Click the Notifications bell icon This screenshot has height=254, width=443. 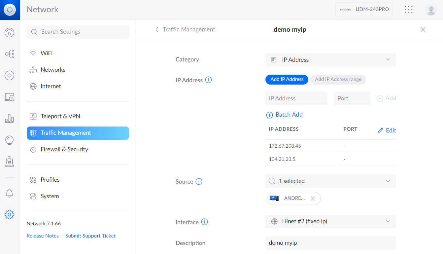[9, 193]
